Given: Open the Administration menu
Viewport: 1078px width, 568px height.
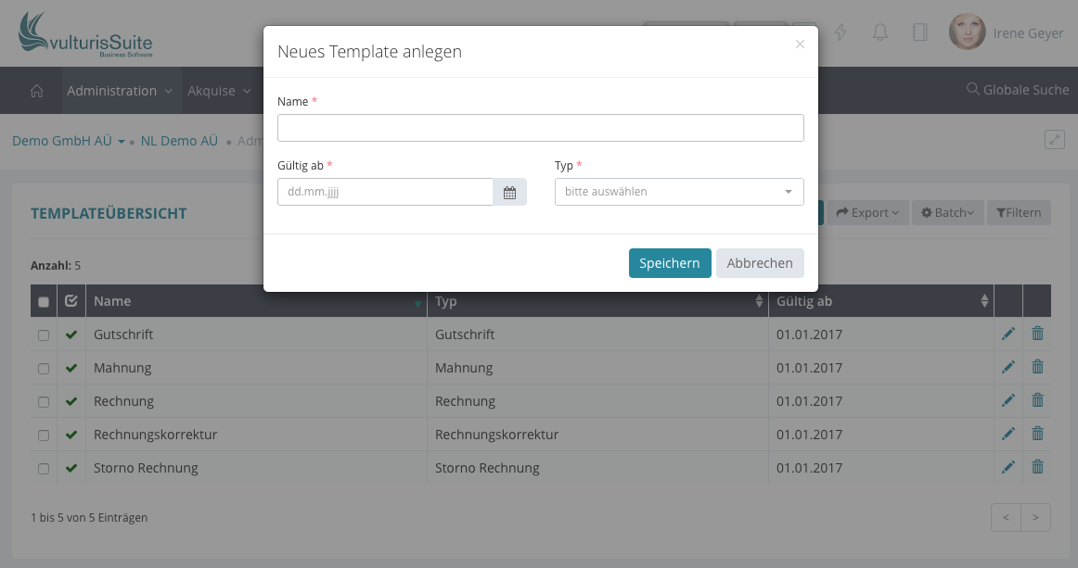Looking at the screenshot, I should point(119,91).
